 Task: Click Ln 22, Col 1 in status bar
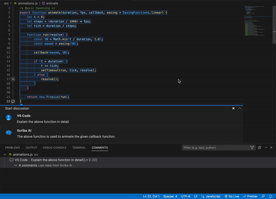point(151,196)
